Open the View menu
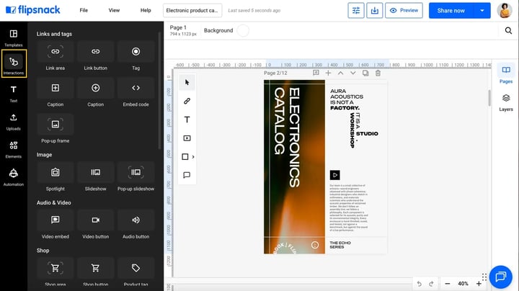 (114, 10)
